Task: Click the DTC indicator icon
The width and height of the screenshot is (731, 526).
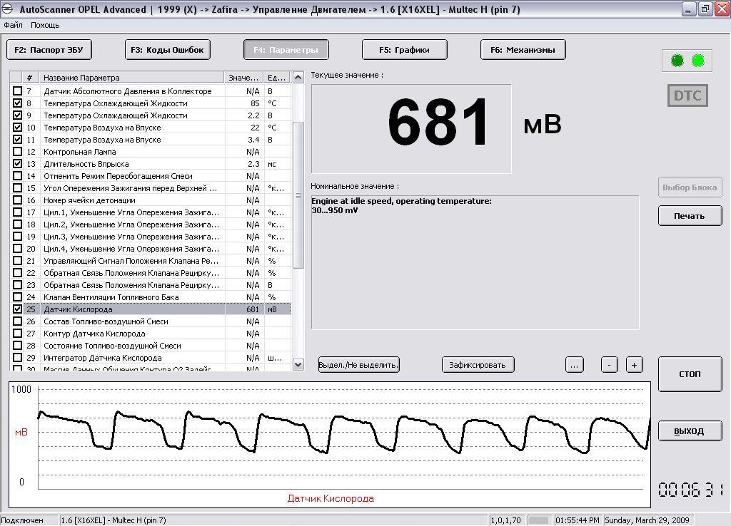Action: [687, 96]
